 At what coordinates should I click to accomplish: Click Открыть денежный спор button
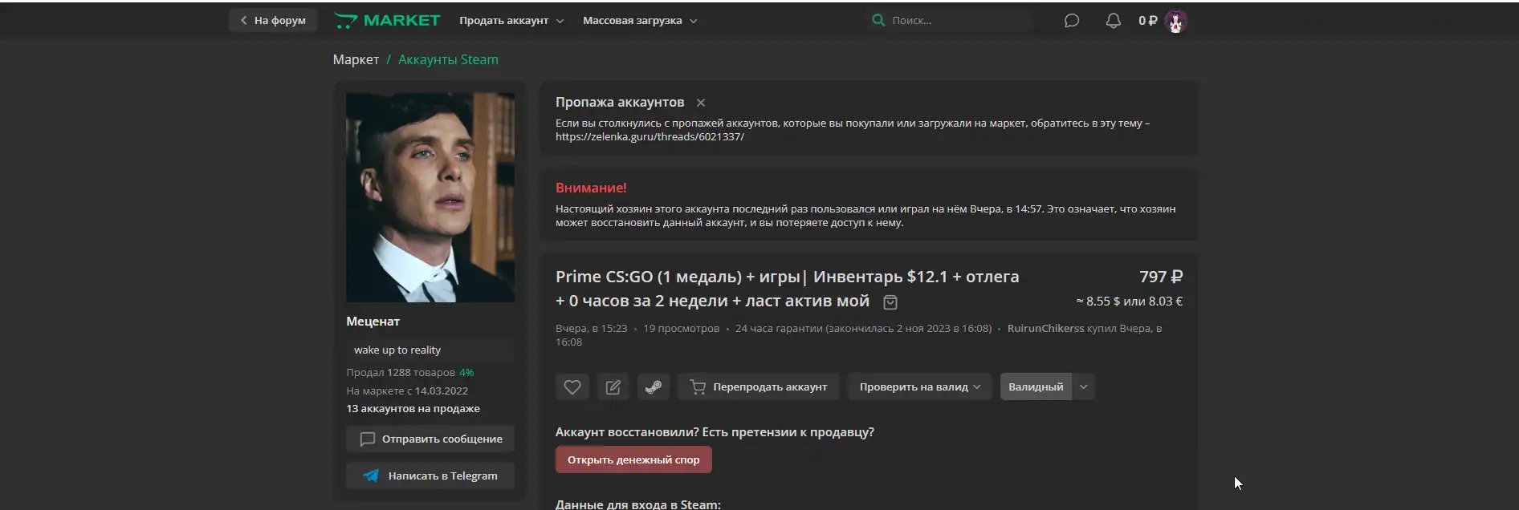(x=633, y=459)
